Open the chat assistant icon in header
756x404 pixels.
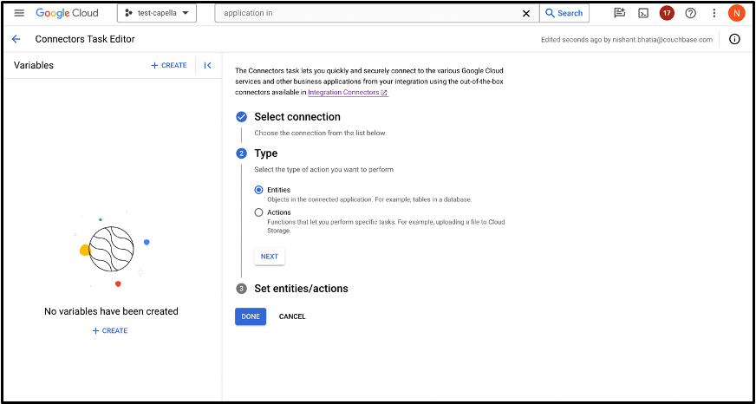[620, 13]
